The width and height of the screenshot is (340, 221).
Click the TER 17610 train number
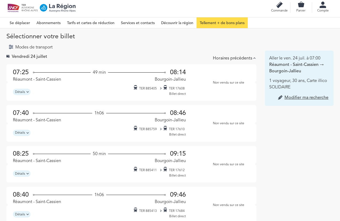pos(177,129)
